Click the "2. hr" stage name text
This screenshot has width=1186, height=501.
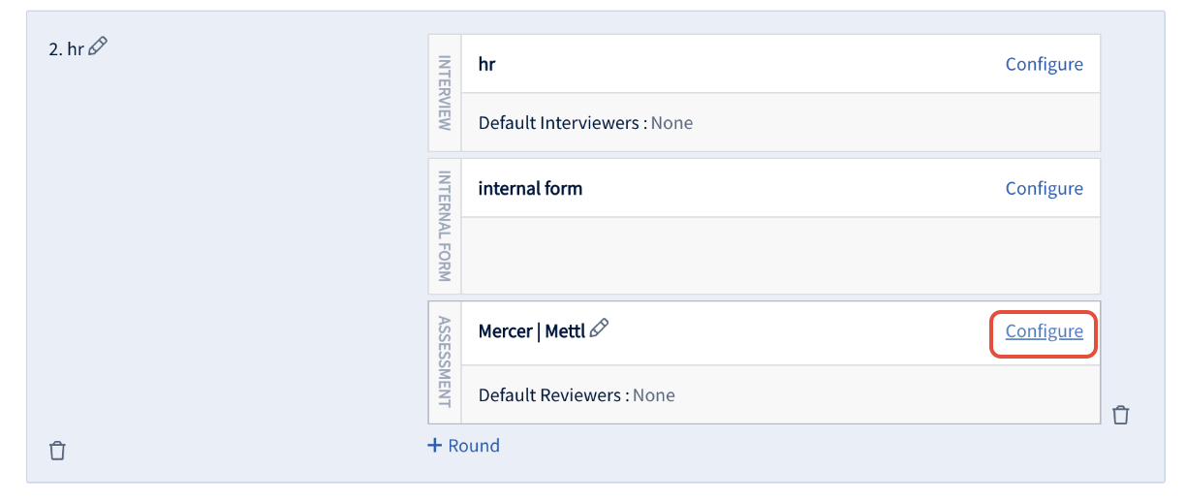tap(66, 48)
